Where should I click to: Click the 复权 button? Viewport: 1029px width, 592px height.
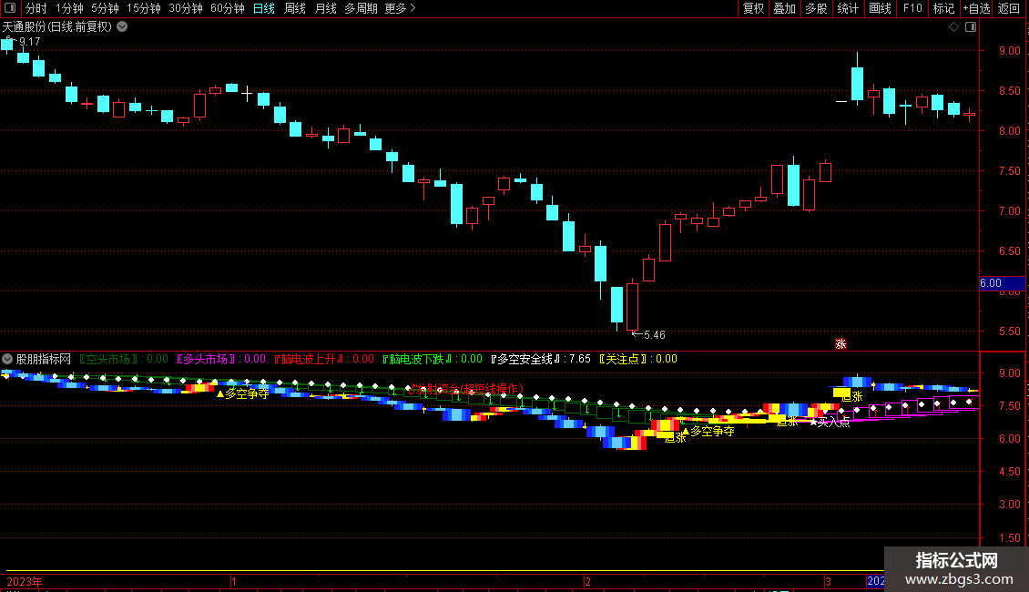[x=753, y=8]
